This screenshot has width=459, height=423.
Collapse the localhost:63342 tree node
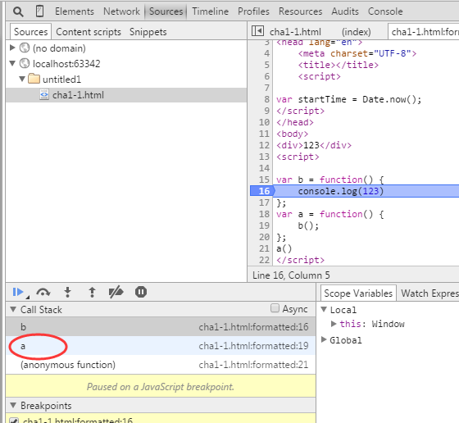(x=12, y=63)
